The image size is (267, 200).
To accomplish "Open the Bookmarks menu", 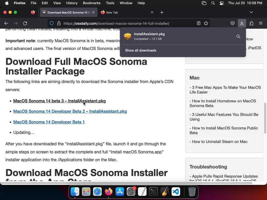I will [92, 3].
